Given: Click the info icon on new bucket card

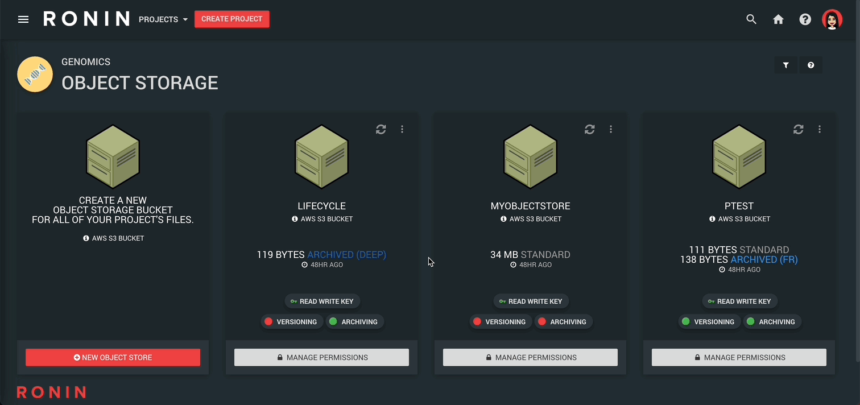Looking at the screenshot, I should pos(86,238).
